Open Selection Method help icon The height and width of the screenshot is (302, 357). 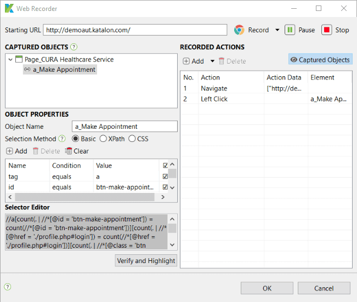coord(62,139)
